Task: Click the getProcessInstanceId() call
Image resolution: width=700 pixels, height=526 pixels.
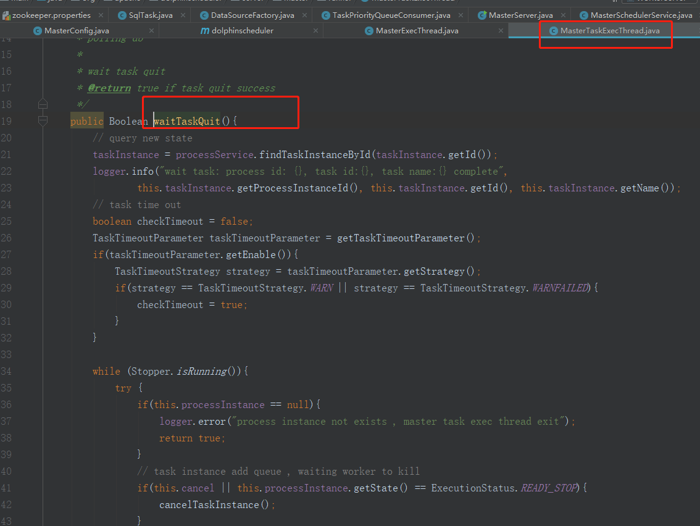Action: [x=298, y=188]
